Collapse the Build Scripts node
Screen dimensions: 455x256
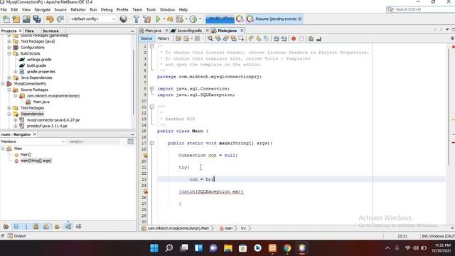pyautogui.click(x=9, y=53)
